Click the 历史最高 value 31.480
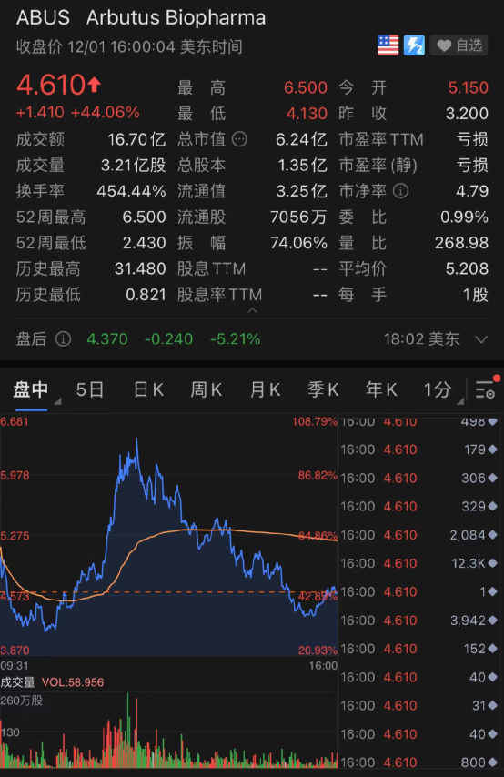Image resolution: width=504 pixels, height=777 pixels. 140,268
